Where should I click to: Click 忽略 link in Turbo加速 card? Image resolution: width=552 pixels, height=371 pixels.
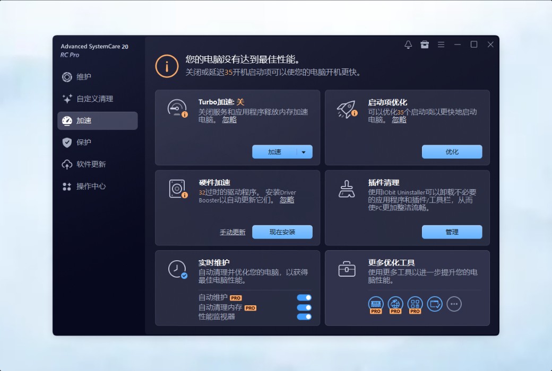click(x=229, y=120)
